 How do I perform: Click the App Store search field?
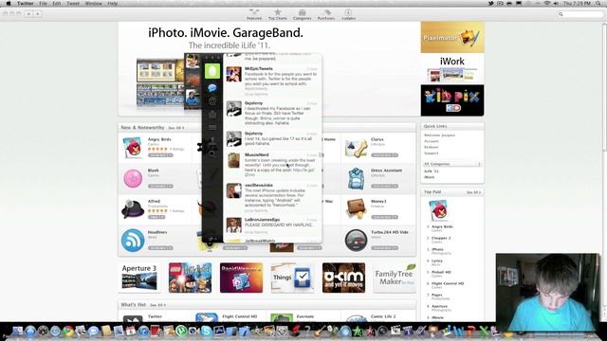click(579, 14)
